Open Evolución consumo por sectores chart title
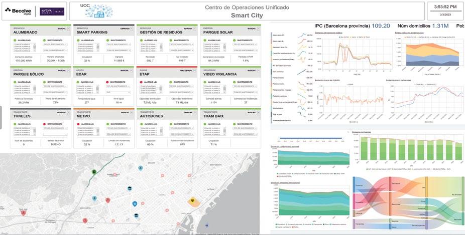The width and height of the screenshot is (465, 235). (285, 146)
